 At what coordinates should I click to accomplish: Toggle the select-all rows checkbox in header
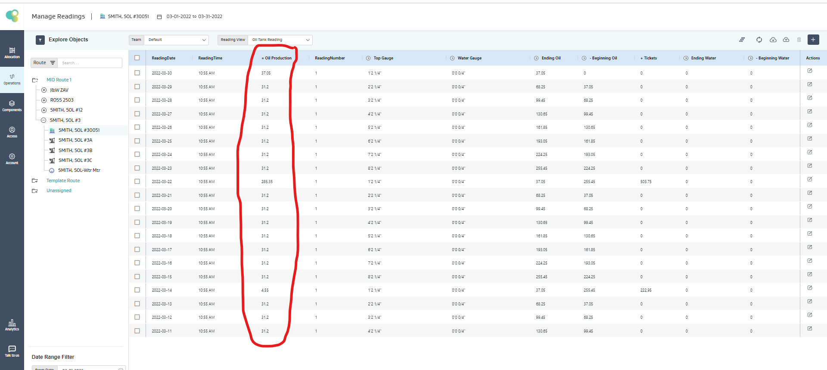pyautogui.click(x=137, y=58)
